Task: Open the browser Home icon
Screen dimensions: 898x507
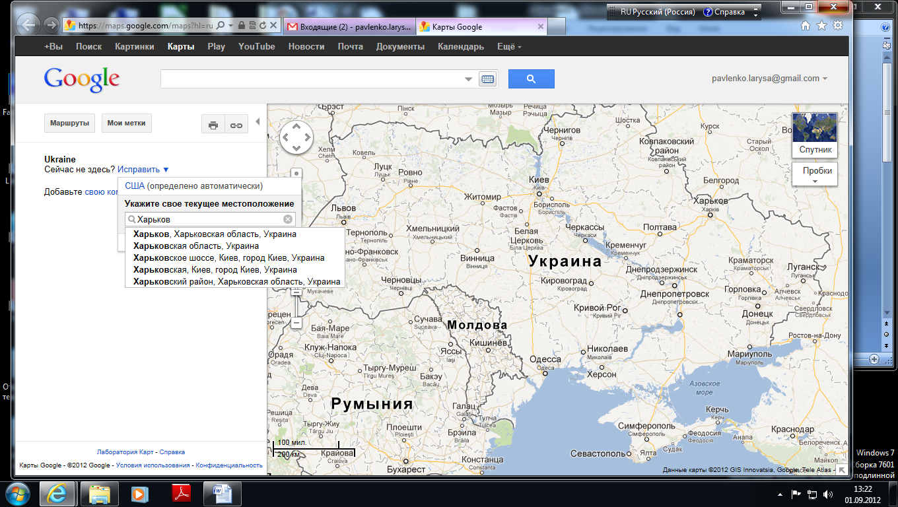Action: [x=806, y=26]
